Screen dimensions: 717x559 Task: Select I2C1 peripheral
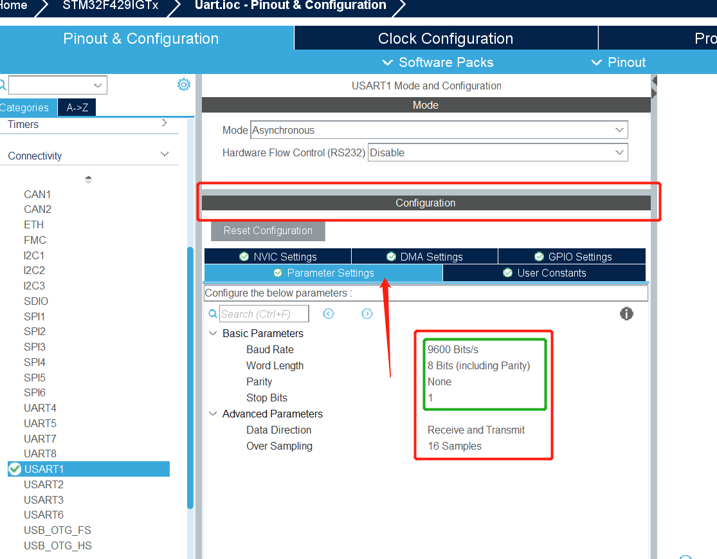[34, 255]
